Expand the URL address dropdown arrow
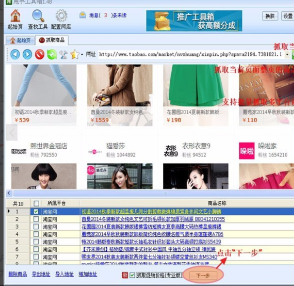294x286 pixels. 287,55
